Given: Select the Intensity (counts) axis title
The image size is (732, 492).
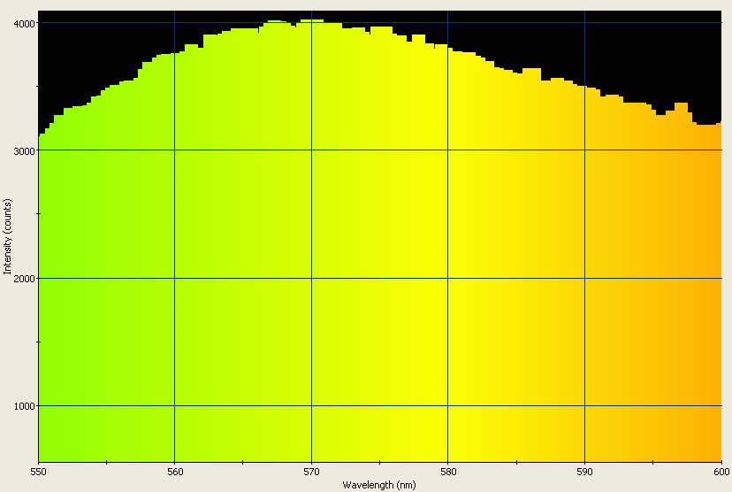Looking at the screenshot, I should click(7, 239).
